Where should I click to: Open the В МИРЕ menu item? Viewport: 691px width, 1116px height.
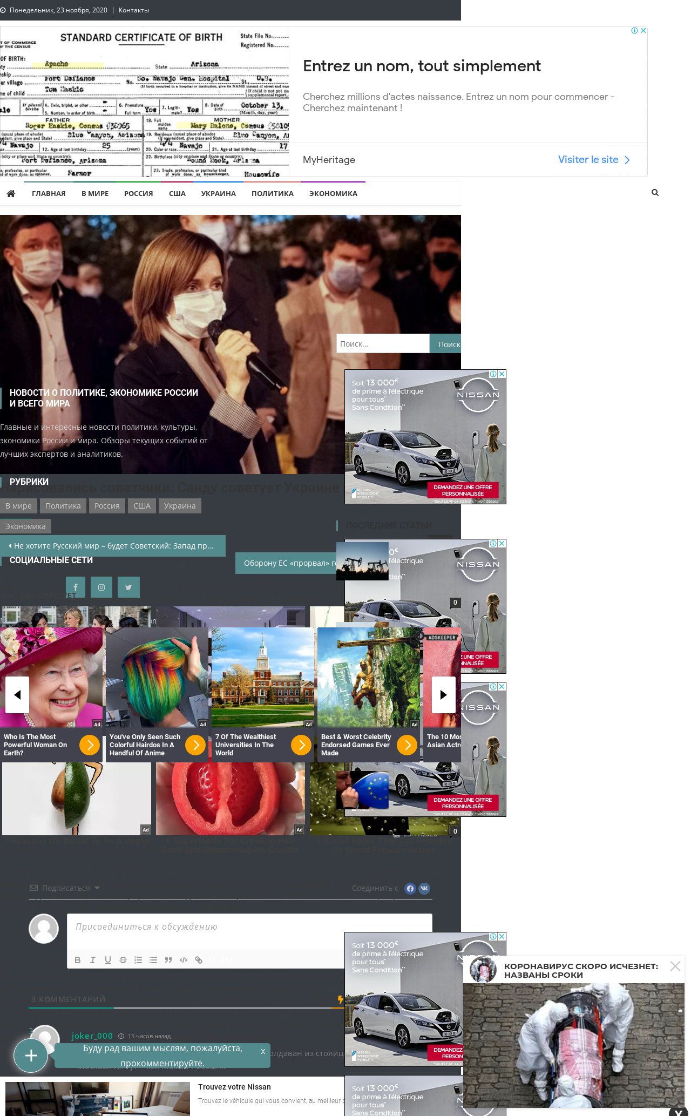coord(95,193)
